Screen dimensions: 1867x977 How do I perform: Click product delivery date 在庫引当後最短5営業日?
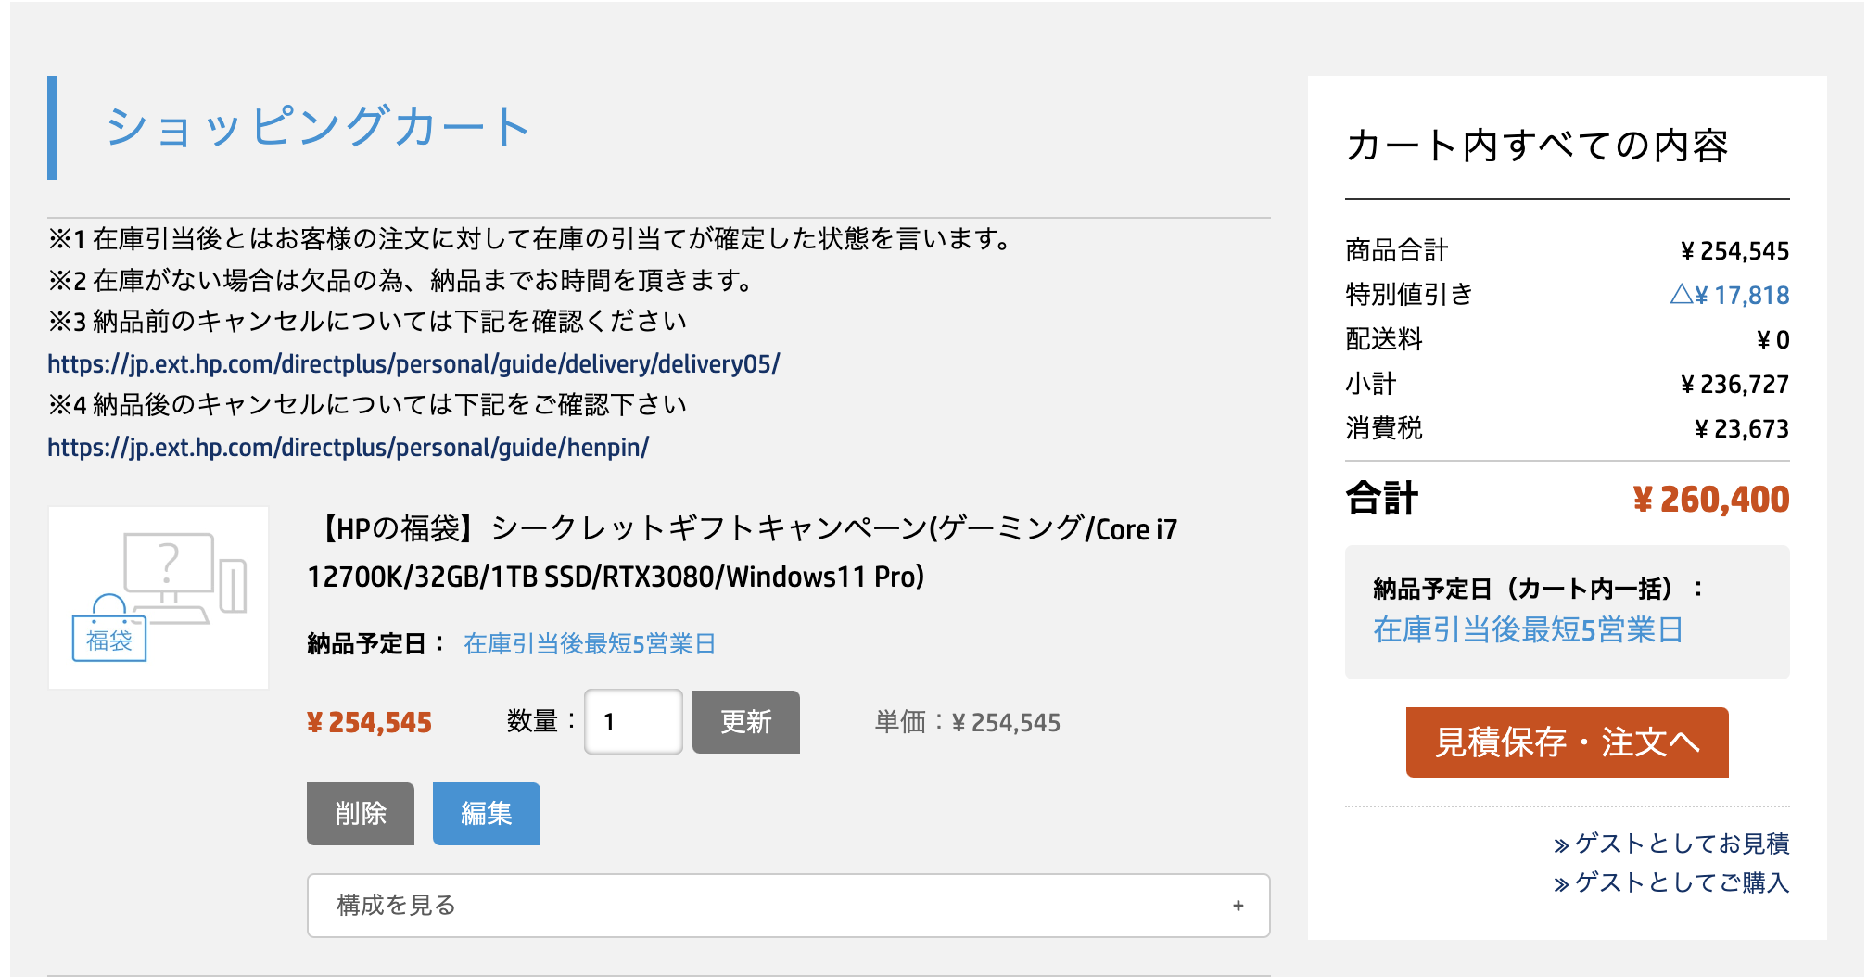590,643
